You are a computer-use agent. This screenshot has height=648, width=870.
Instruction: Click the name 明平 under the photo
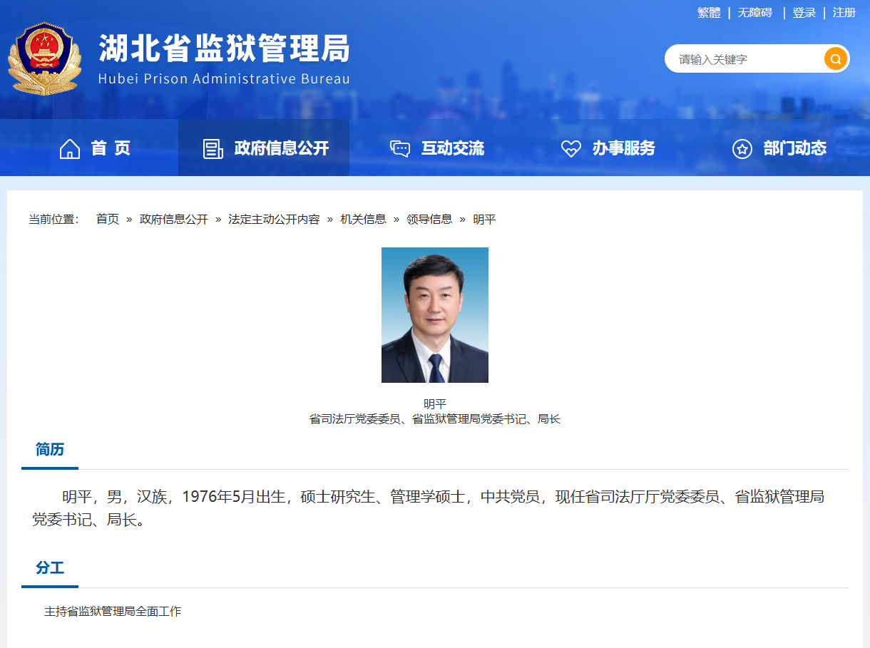435,404
